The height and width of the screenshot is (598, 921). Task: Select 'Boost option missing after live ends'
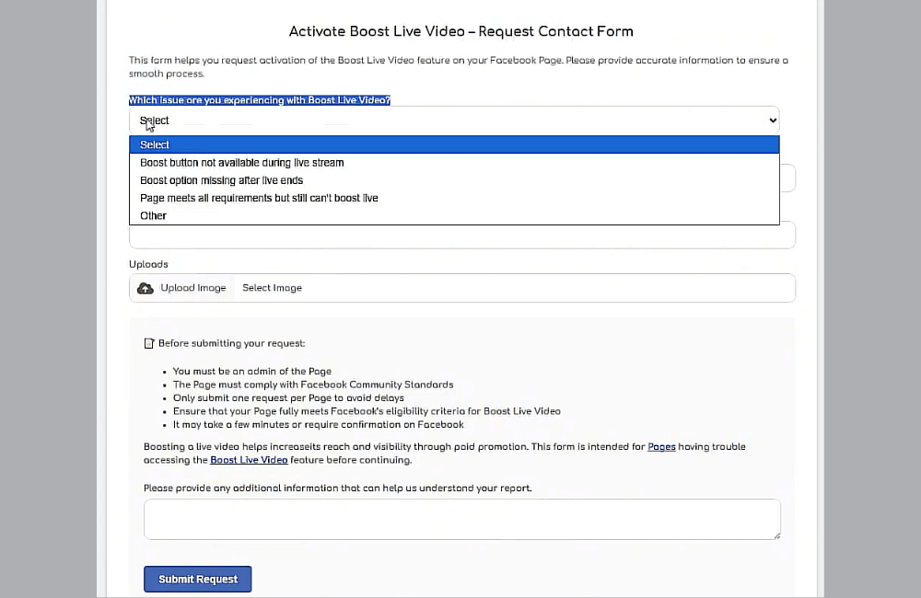click(x=221, y=180)
